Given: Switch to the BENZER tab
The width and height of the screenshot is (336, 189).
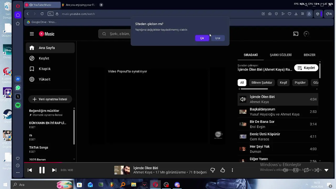Looking at the screenshot, I should [309, 55].
